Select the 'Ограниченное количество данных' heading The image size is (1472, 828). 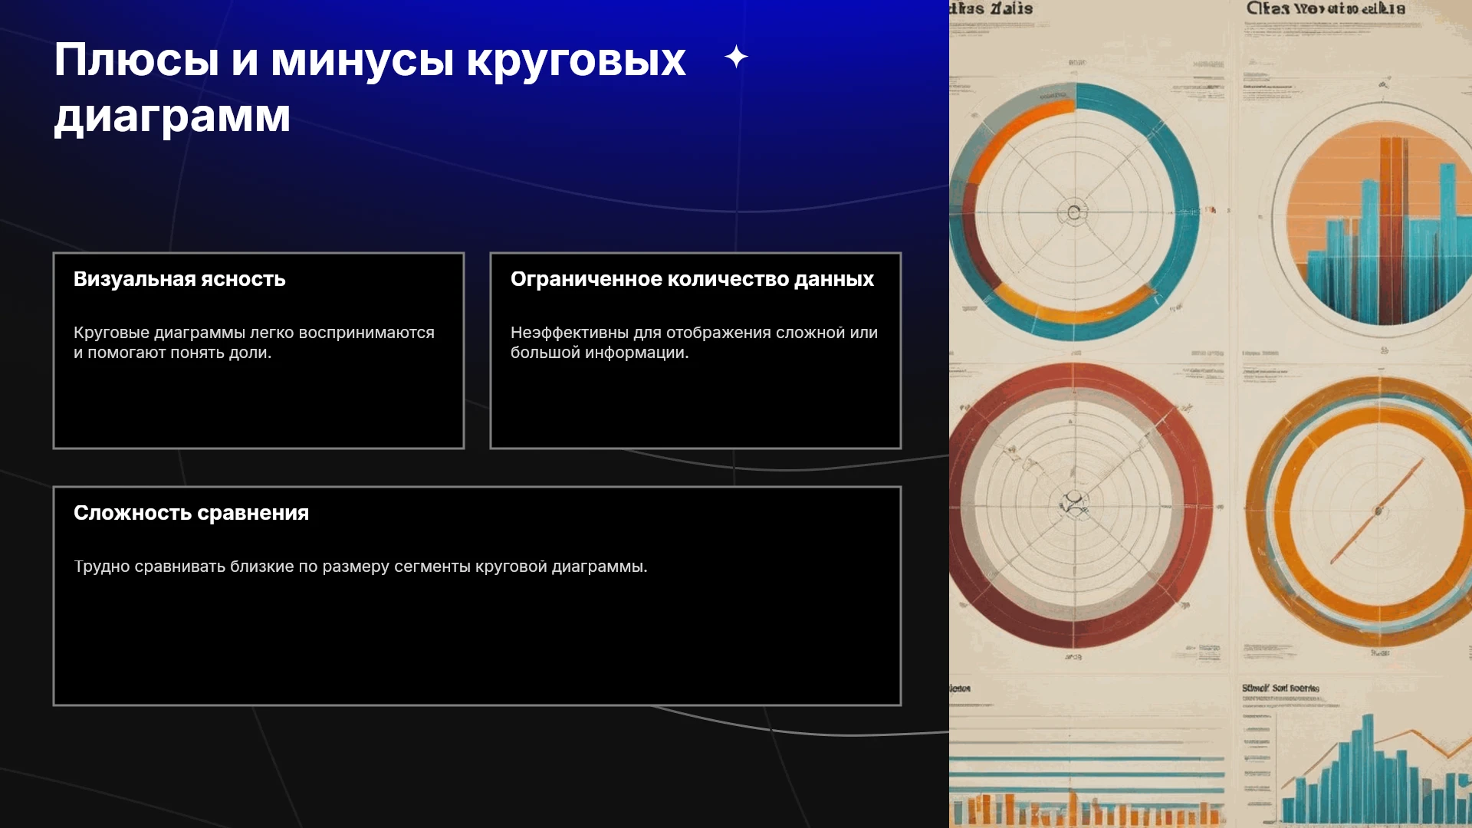tap(692, 279)
